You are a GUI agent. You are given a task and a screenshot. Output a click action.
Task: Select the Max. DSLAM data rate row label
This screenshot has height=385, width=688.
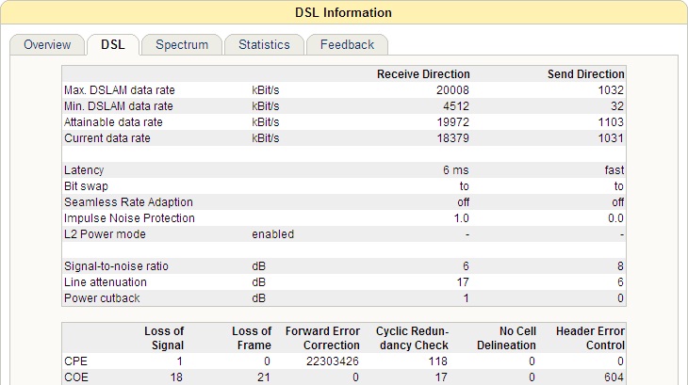click(120, 90)
